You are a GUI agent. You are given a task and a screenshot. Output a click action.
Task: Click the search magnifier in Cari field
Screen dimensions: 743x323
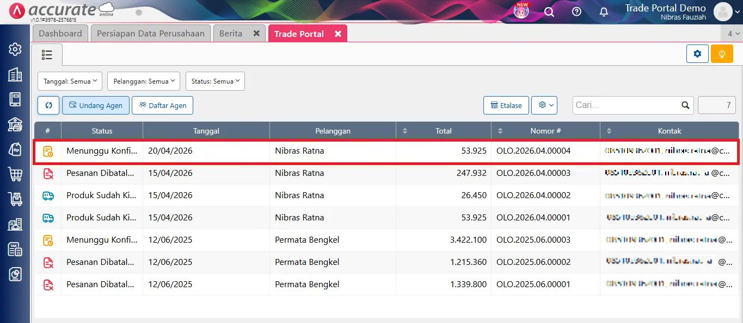tap(685, 105)
